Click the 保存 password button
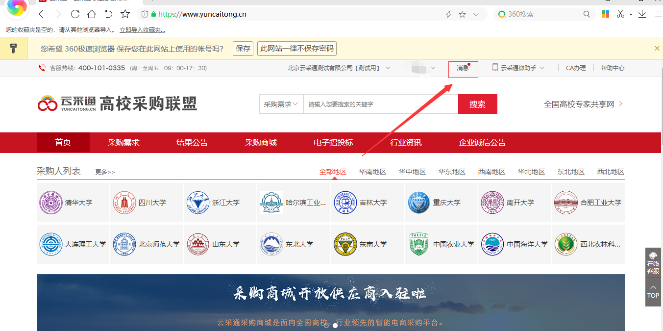The image size is (663, 331). click(x=243, y=49)
